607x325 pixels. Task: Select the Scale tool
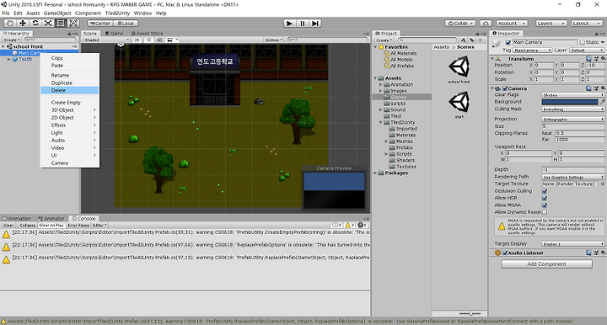click(x=48, y=24)
